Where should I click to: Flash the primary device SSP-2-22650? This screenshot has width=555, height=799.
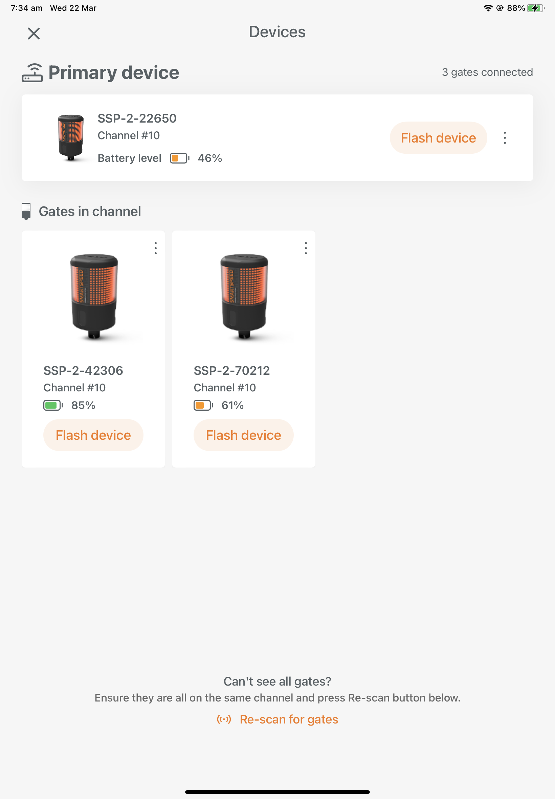click(438, 138)
